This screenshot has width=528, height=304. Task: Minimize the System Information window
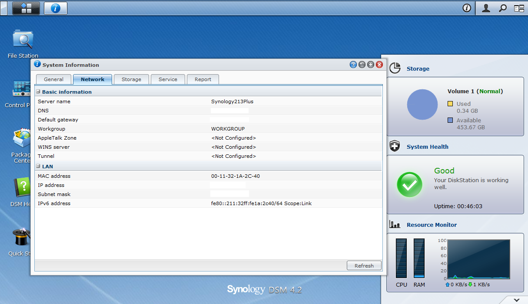tap(362, 65)
